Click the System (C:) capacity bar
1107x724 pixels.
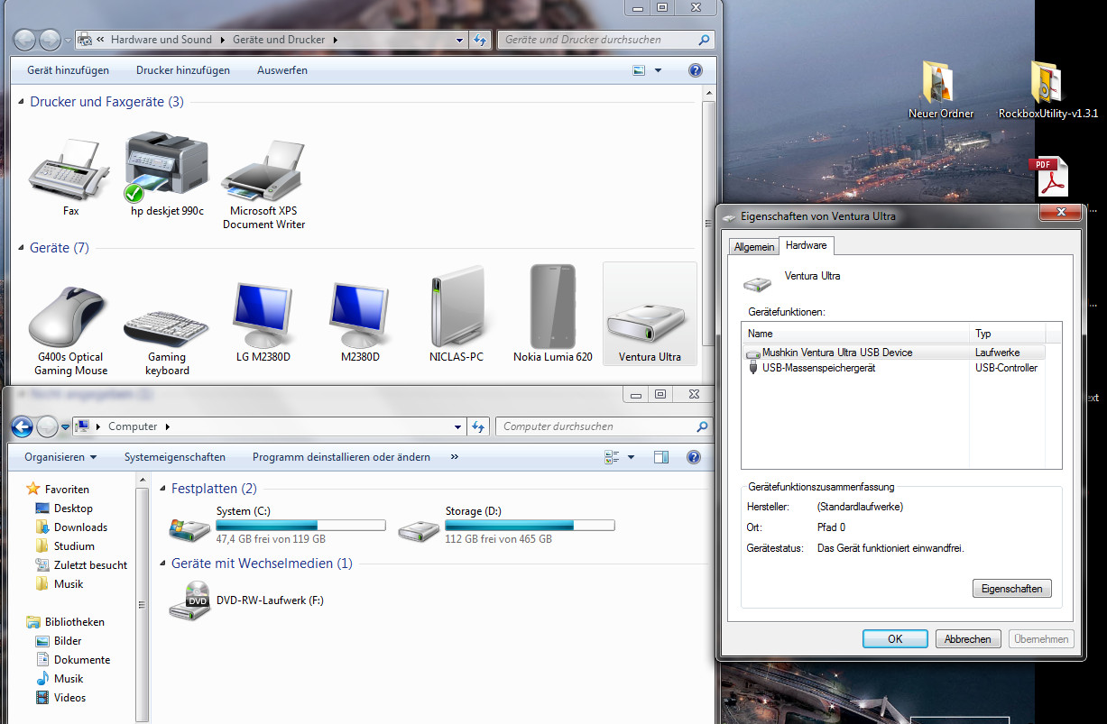point(300,525)
